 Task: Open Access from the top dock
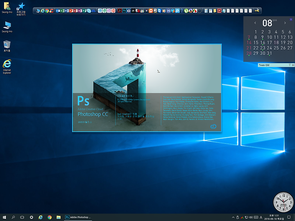pos(75,11)
